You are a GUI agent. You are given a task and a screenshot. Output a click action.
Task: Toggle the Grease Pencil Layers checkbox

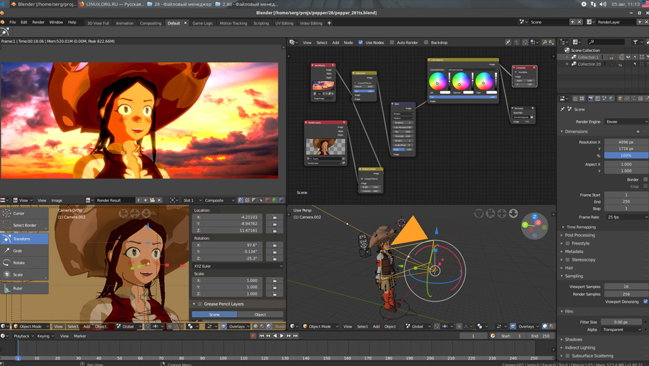pos(199,304)
